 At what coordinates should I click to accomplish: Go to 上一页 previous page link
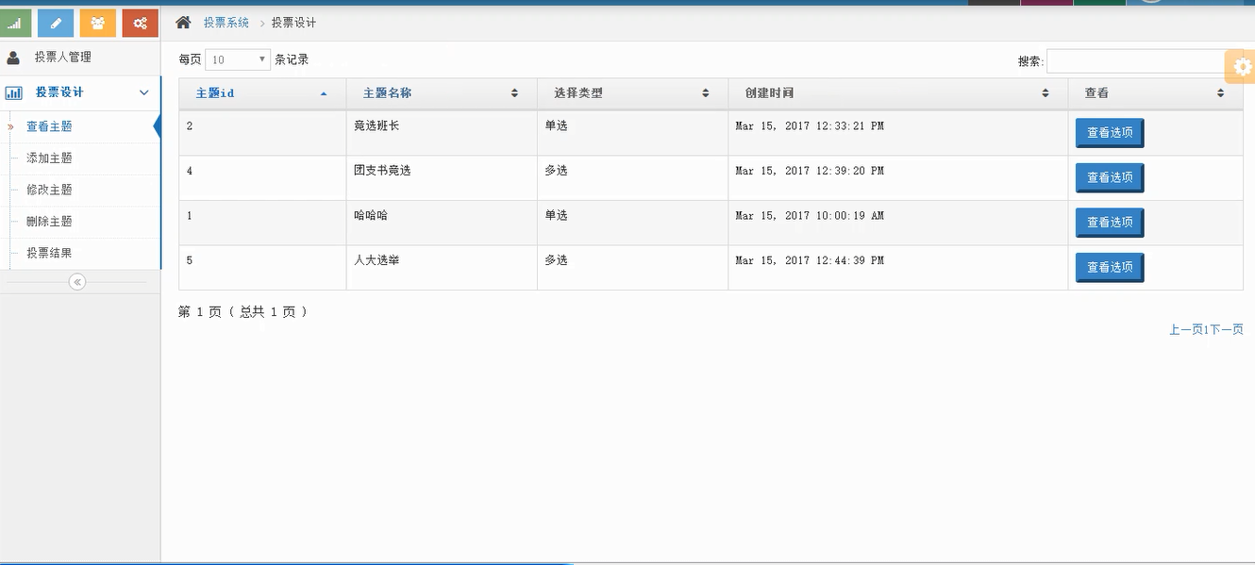tap(1185, 329)
